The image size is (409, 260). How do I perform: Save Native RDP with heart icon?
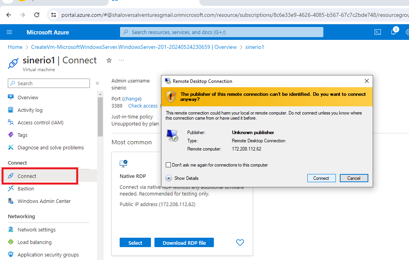(x=240, y=242)
